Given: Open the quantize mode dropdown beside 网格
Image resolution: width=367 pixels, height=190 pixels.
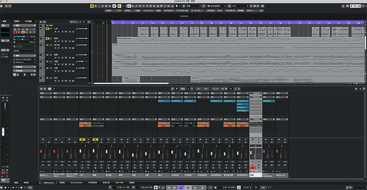Looking at the screenshot, I should click(217, 6).
